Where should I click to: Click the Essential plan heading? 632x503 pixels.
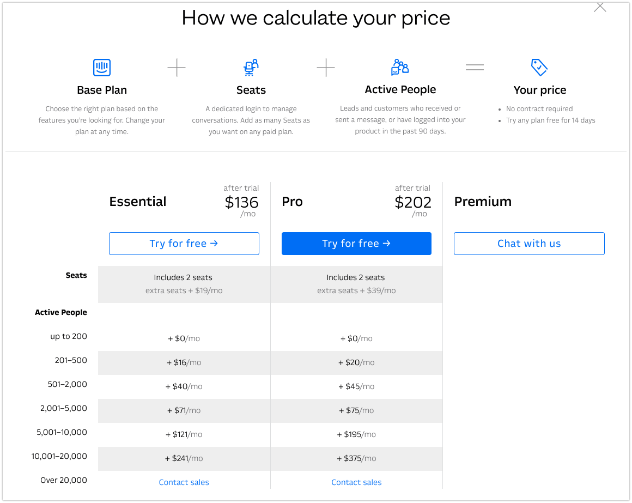(137, 202)
